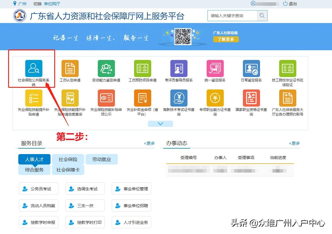Click the user account avatar icon
Viewport: 332px width, 234px height.
(253, 3)
